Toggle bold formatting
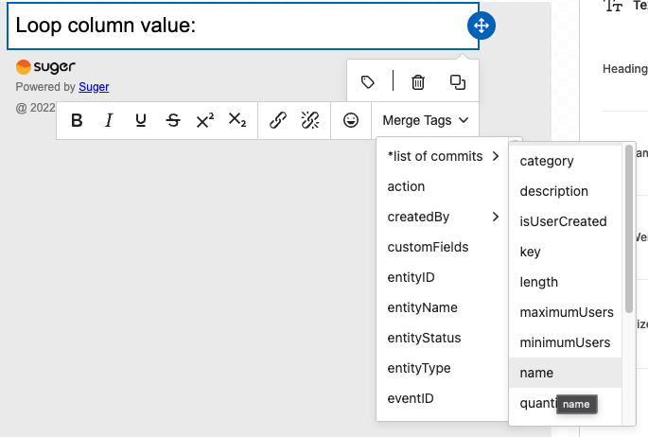648x437 pixels. click(78, 121)
